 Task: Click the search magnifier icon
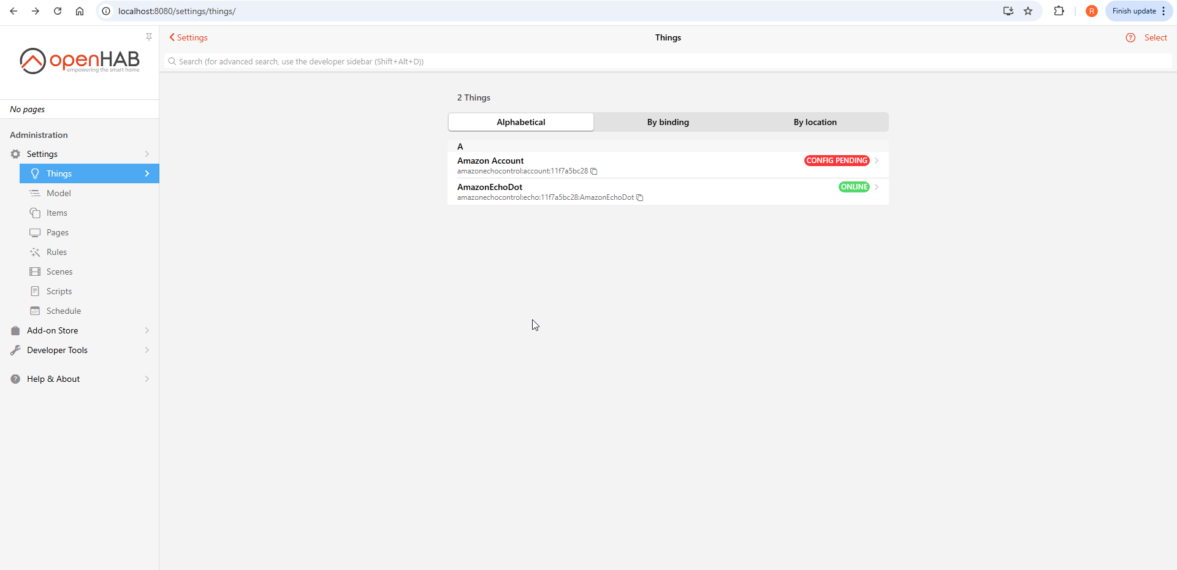pyautogui.click(x=172, y=61)
